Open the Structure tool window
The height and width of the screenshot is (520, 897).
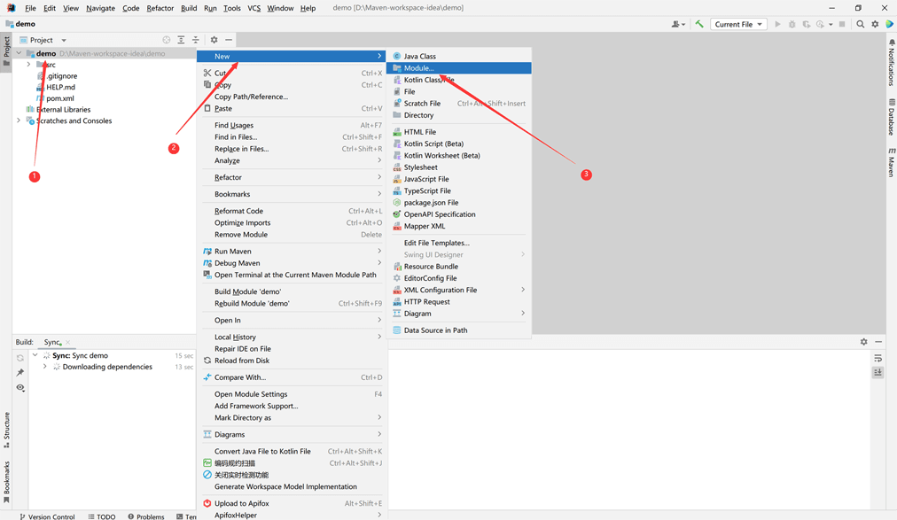[x=6, y=430]
